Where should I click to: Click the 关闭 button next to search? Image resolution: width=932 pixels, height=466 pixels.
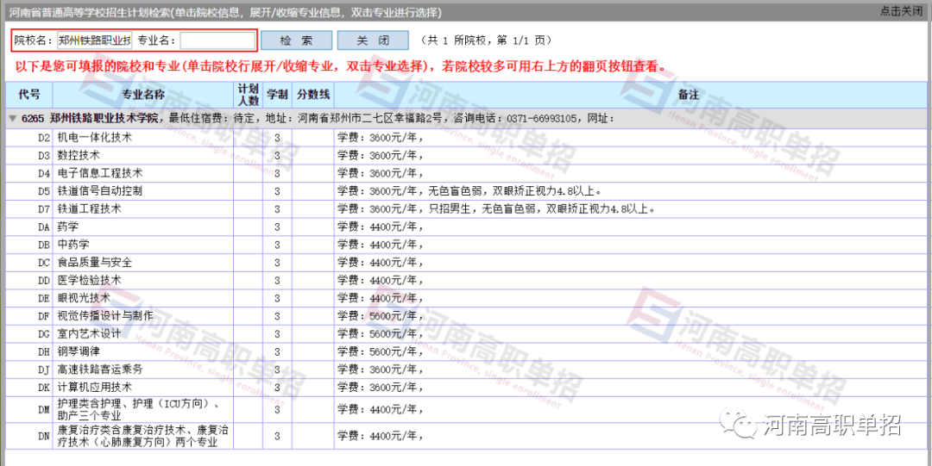(x=373, y=40)
